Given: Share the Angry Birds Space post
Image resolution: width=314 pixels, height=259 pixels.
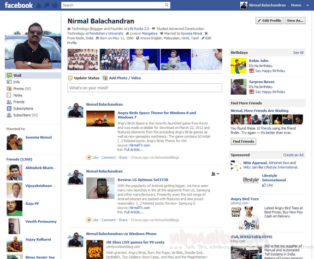Looking at the screenshot, I should [x=123, y=158].
